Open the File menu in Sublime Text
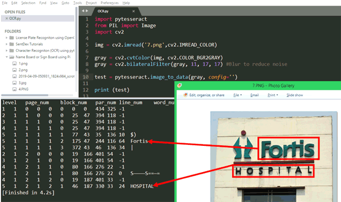 coord(5,3)
